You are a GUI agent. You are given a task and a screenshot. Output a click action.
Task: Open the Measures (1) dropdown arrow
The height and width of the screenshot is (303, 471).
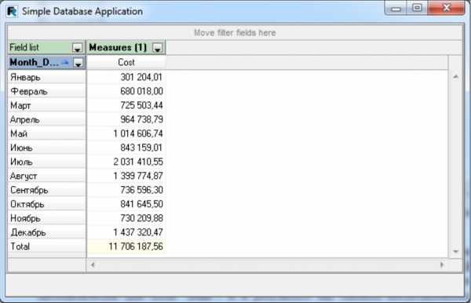pos(158,48)
